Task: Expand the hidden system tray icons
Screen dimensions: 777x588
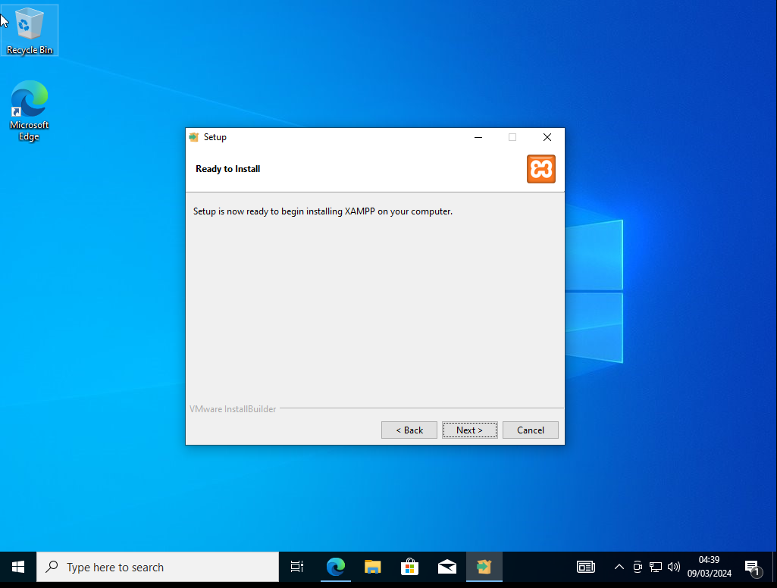Action: click(x=619, y=567)
